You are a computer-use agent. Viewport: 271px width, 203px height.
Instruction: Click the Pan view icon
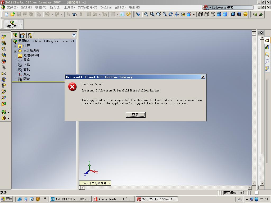pyautogui.click(x=177, y=14)
